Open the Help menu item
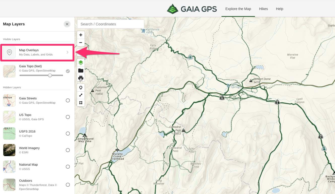The image size is (335, 194). pyautogui.click(x=279, y=9)
